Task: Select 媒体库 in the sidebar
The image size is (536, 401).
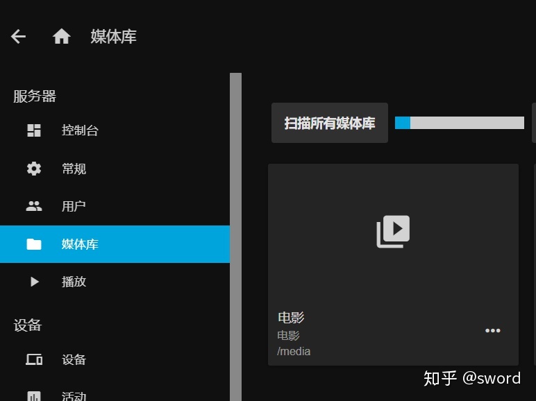Action: pyautogui.click(x=115, y=244)
